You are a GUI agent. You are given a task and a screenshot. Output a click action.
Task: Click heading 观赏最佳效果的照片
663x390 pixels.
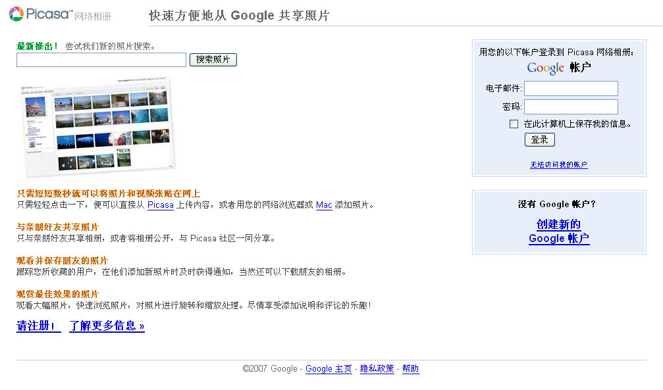pyautogui.click(x=57, y=294)
